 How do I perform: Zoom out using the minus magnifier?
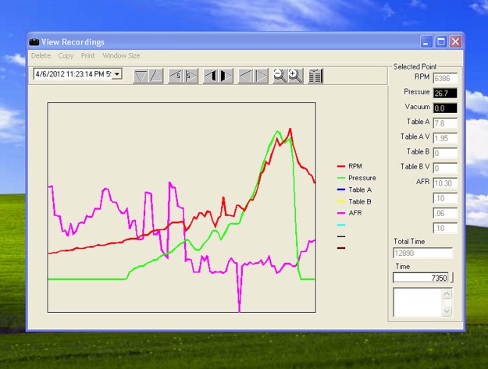[280, 76]
